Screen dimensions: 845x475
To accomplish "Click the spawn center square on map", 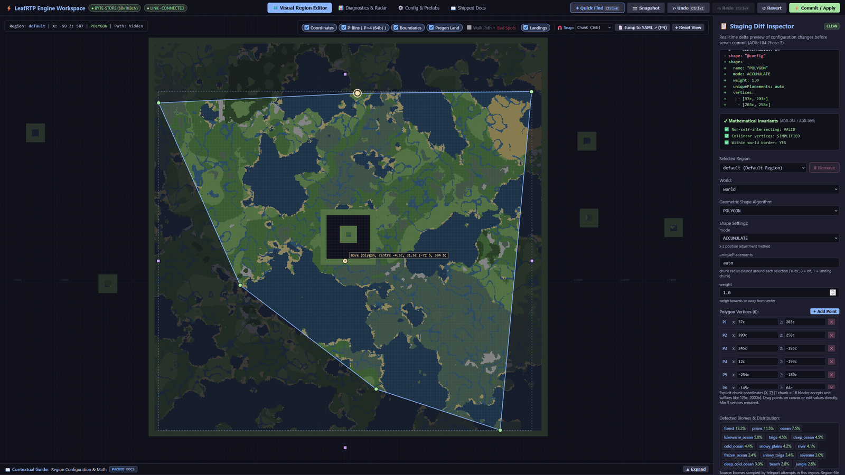I will [x=348, y=234].
